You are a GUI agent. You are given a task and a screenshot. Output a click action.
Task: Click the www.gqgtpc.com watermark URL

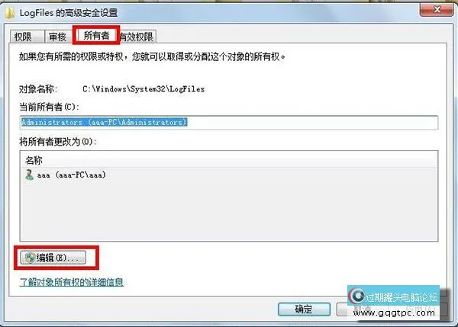point(394,313)
